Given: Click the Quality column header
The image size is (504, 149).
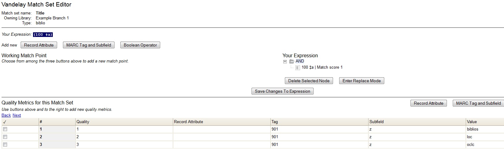Looking at the screenshot, I should click(83, 122).
